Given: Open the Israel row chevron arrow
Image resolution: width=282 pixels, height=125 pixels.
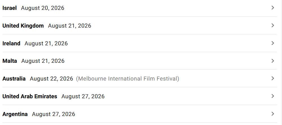Looking at the screenshot, I should [x=273, y=8].
